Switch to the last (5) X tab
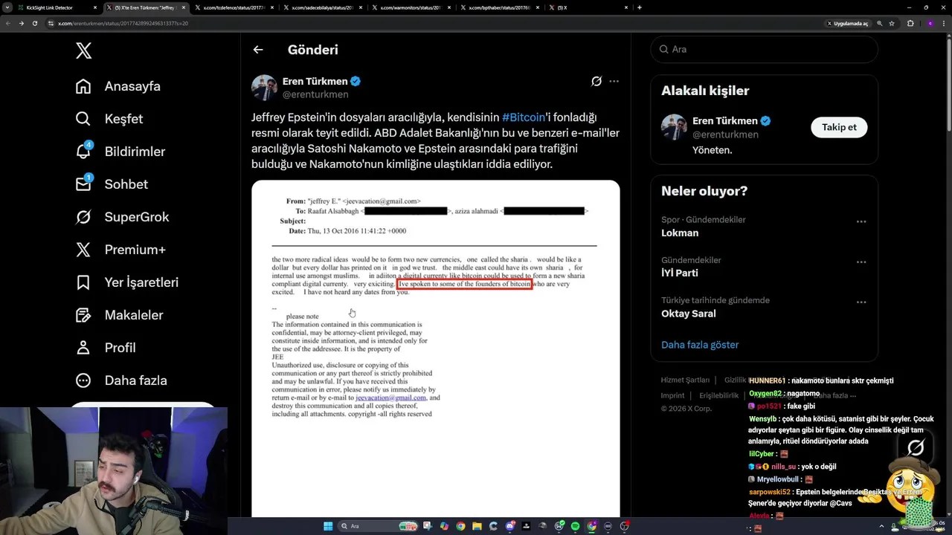Image resolution: width=952 pixels, height=535 pixels. [588, 7]
